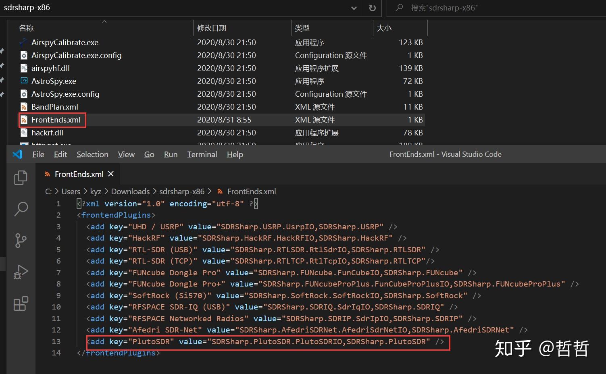Close the FrontEnds.xml editor tab

[111, 174]
